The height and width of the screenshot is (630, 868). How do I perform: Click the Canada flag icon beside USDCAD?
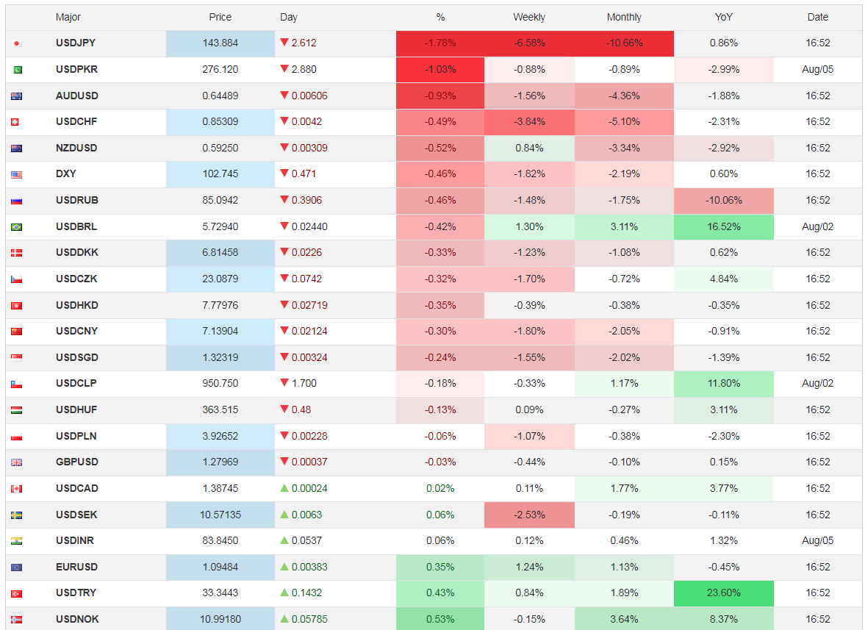(x=17, y=489)
